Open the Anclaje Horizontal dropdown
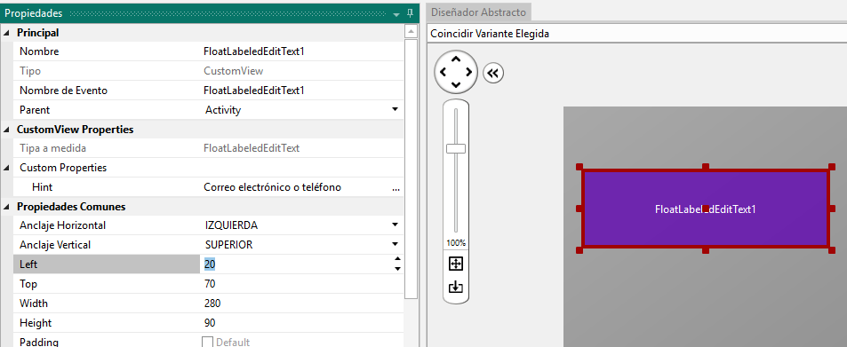 click(395, 225)
